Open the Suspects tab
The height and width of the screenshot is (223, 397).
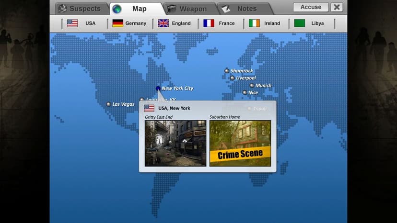[x=82, y=9]
